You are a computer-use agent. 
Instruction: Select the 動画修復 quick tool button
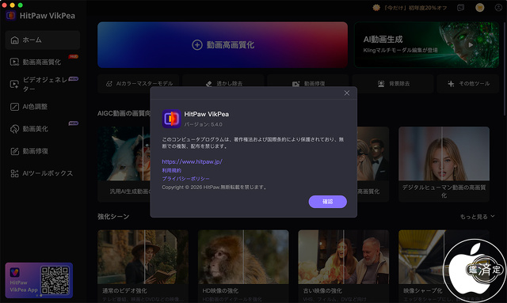[308, 84]
